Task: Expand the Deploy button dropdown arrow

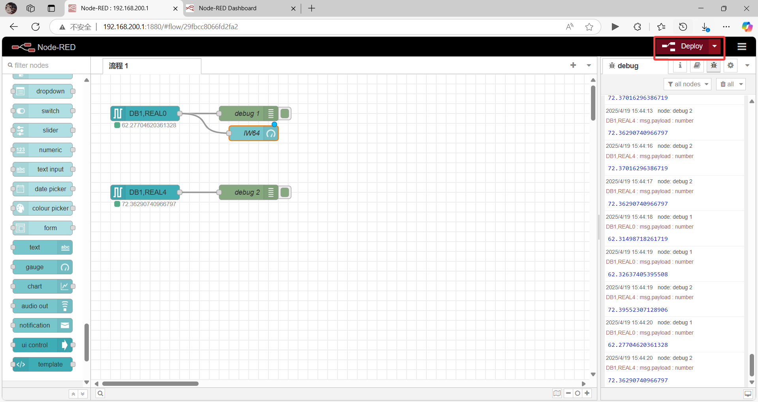Action: coord(715,46)
